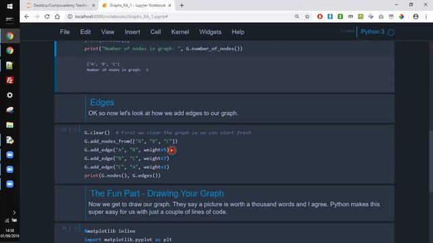Open the Windows Start menu
This screenshot has width=433, height=243.
tap(9, 6)
